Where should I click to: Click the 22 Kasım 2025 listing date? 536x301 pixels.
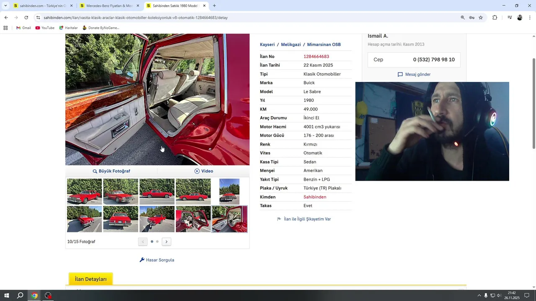click(x=318, y=65)
